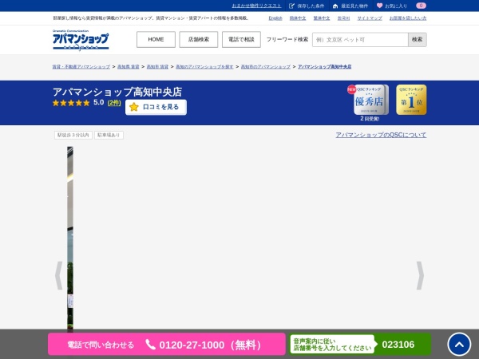Switch language to Korean (한국어)
Screen dimensions: 479x359
[343, 18]
